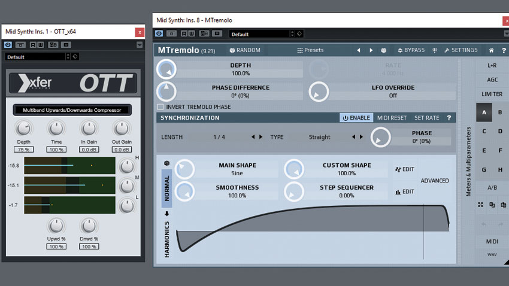Click SET RATE in Synchronization

click(426, 118)
